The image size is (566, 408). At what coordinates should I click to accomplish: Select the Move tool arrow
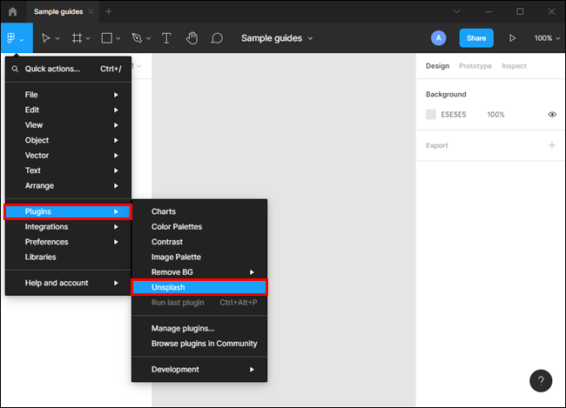45,38
